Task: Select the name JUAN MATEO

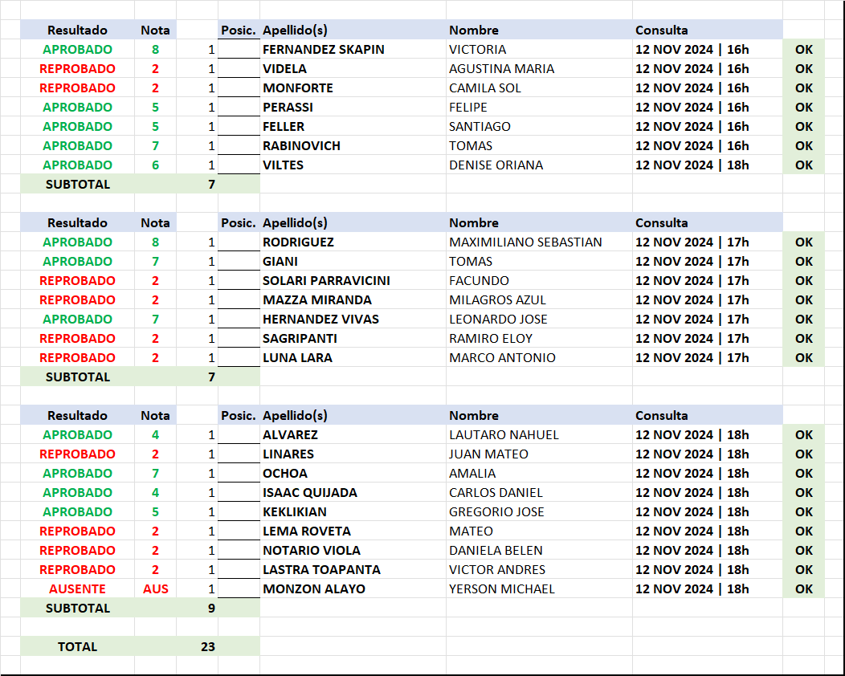Action: coord(488,454)
